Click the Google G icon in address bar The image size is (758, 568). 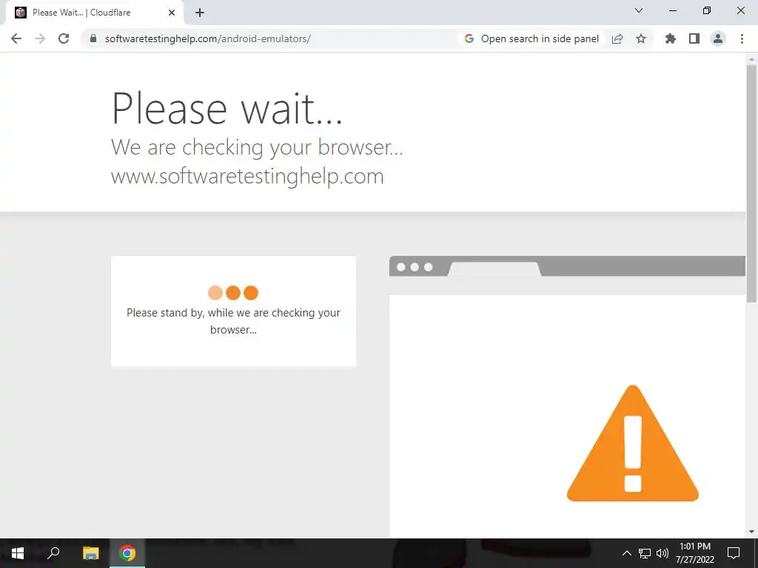coord(469,38)
